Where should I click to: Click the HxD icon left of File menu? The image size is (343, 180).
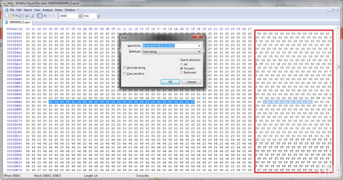[x=7, y=10]
